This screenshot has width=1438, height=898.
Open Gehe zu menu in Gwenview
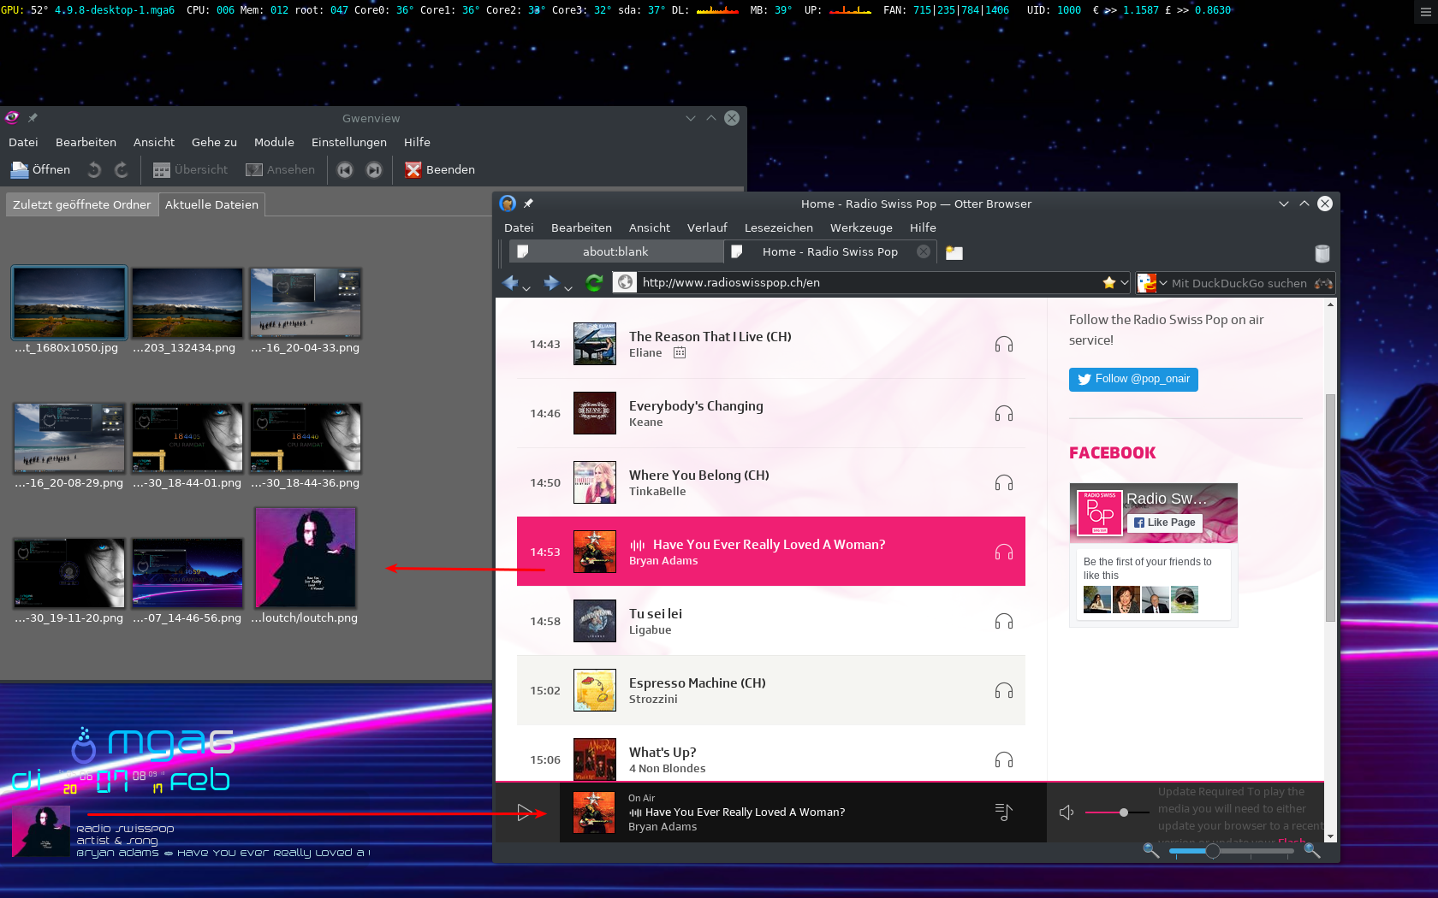click(214, 142)
